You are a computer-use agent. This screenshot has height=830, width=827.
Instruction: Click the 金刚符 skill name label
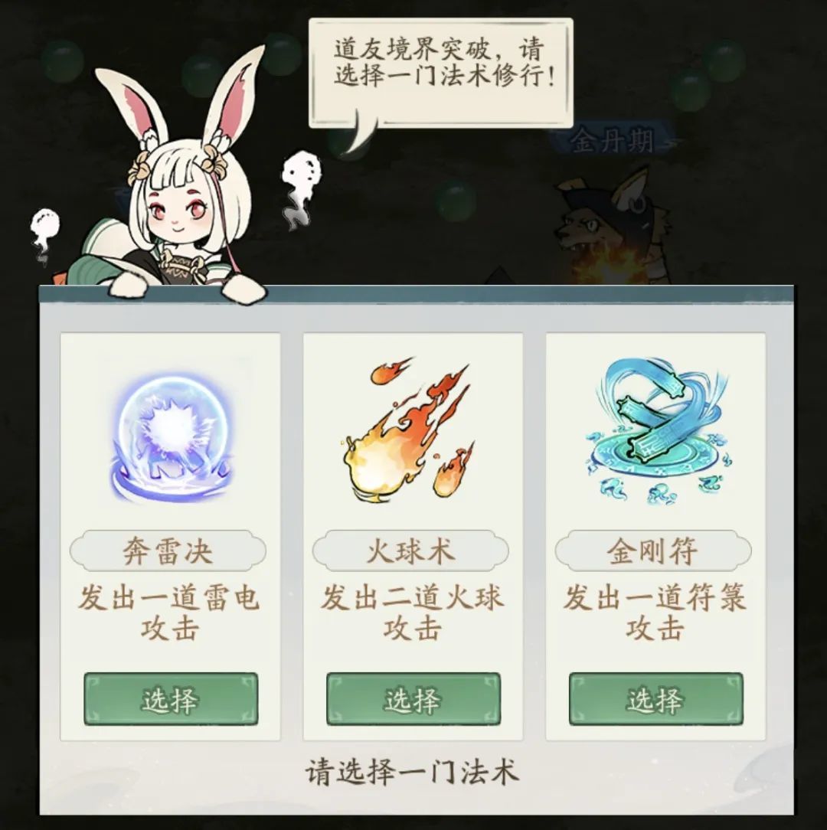coord(653,551)
